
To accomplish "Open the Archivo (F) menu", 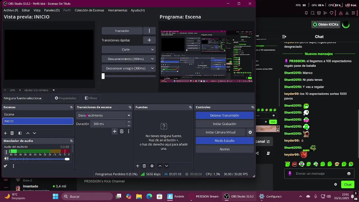I will click(x=11, y=10).
